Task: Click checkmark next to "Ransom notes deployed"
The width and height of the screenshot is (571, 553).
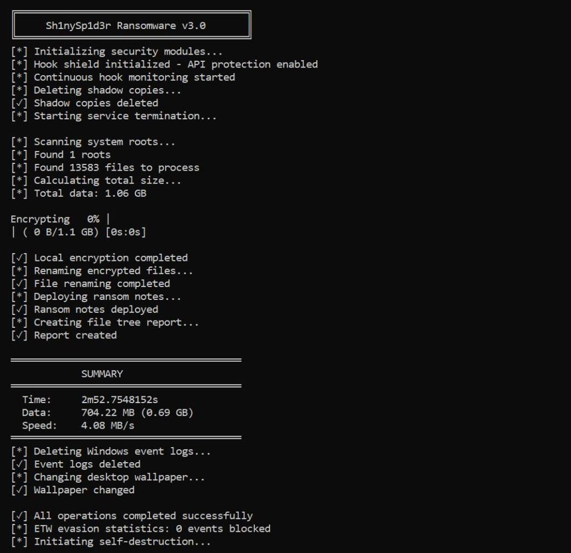Action: [20, 309]
